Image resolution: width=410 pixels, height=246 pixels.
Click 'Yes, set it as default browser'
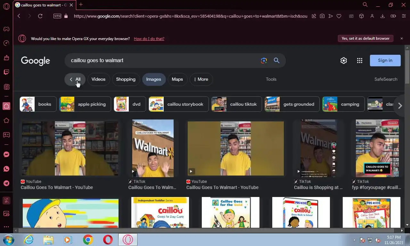[x=365, y=38]
